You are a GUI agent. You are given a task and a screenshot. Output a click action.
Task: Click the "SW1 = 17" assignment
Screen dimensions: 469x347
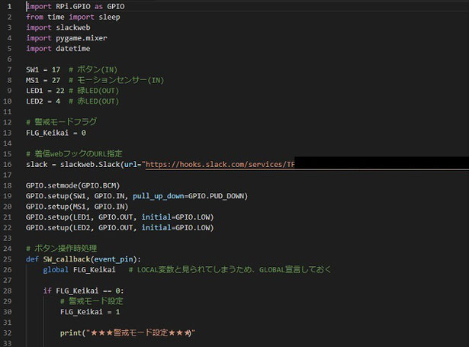click(x=43, y=69)
